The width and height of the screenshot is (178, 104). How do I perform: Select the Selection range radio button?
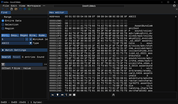point(3,24)
